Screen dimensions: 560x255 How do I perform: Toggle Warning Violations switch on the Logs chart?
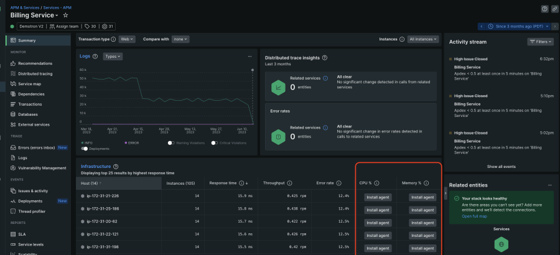pos(170,142)
